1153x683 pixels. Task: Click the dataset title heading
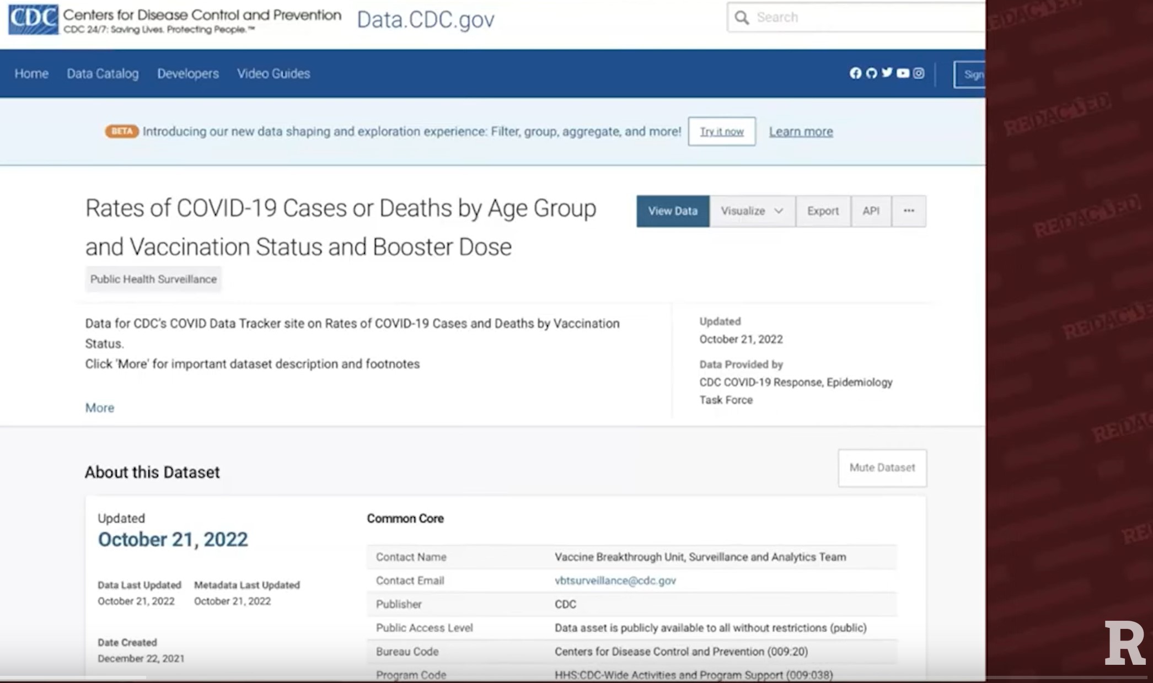[x=341, y=227]
